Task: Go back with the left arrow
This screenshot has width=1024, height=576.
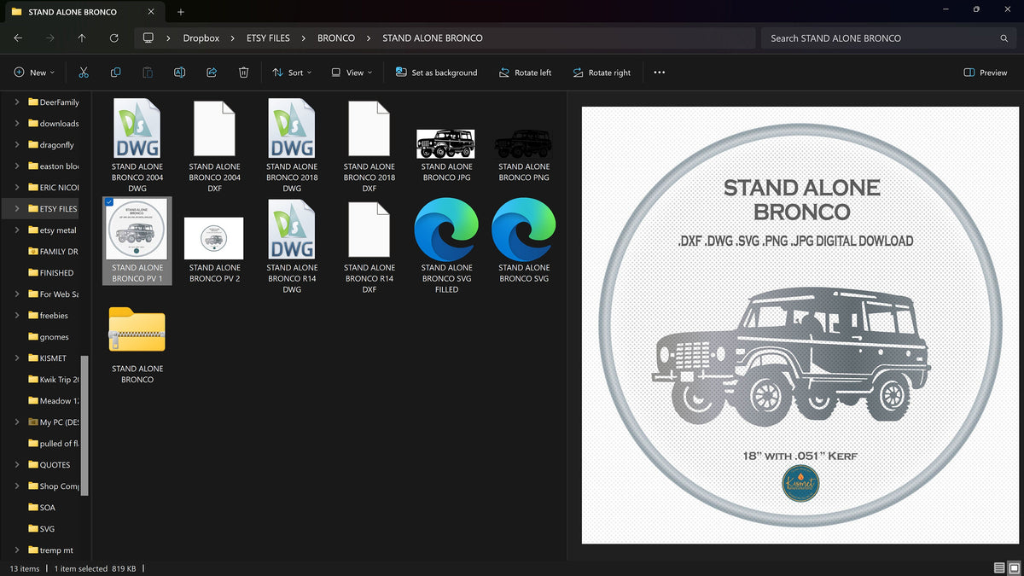Action: 18,38
